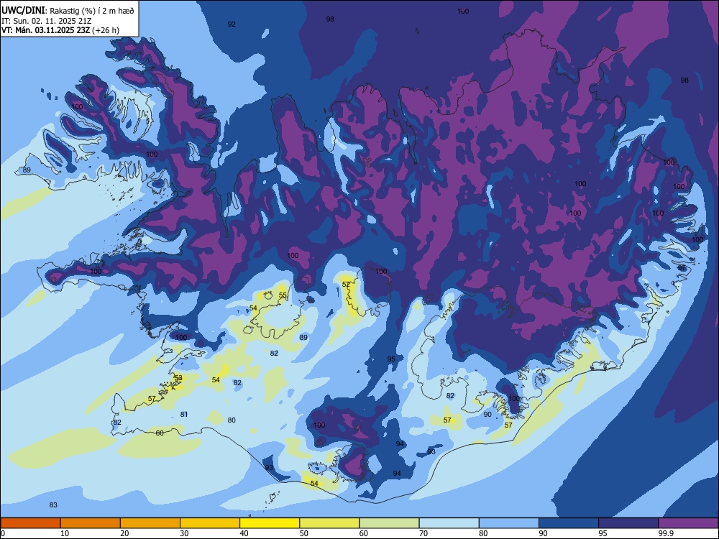Image resolution: width=719 pixels, height=539 pixels.
Task: Click the 'VT: Mán. 03.11.2025 23Z (+26 h)' line
Action: (x=60, y=30)
